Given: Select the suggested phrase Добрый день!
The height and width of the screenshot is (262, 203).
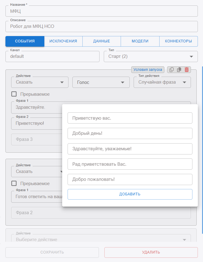Looking at the screenshot, I should [130, 133].
